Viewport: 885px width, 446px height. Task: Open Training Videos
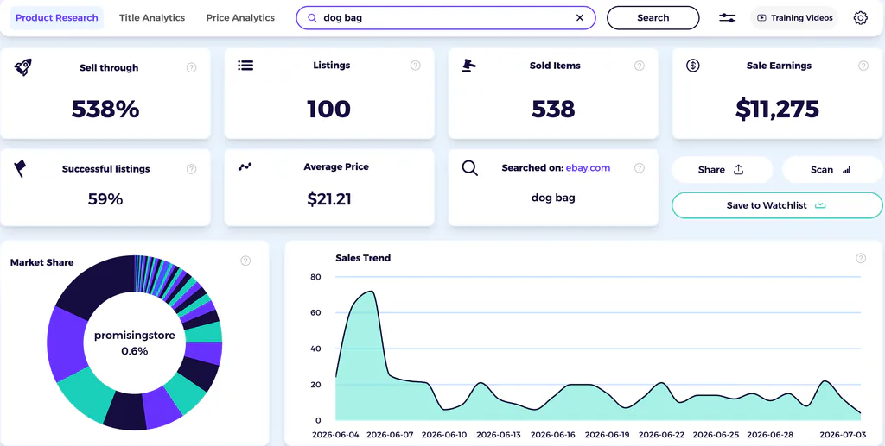(794, 17)
